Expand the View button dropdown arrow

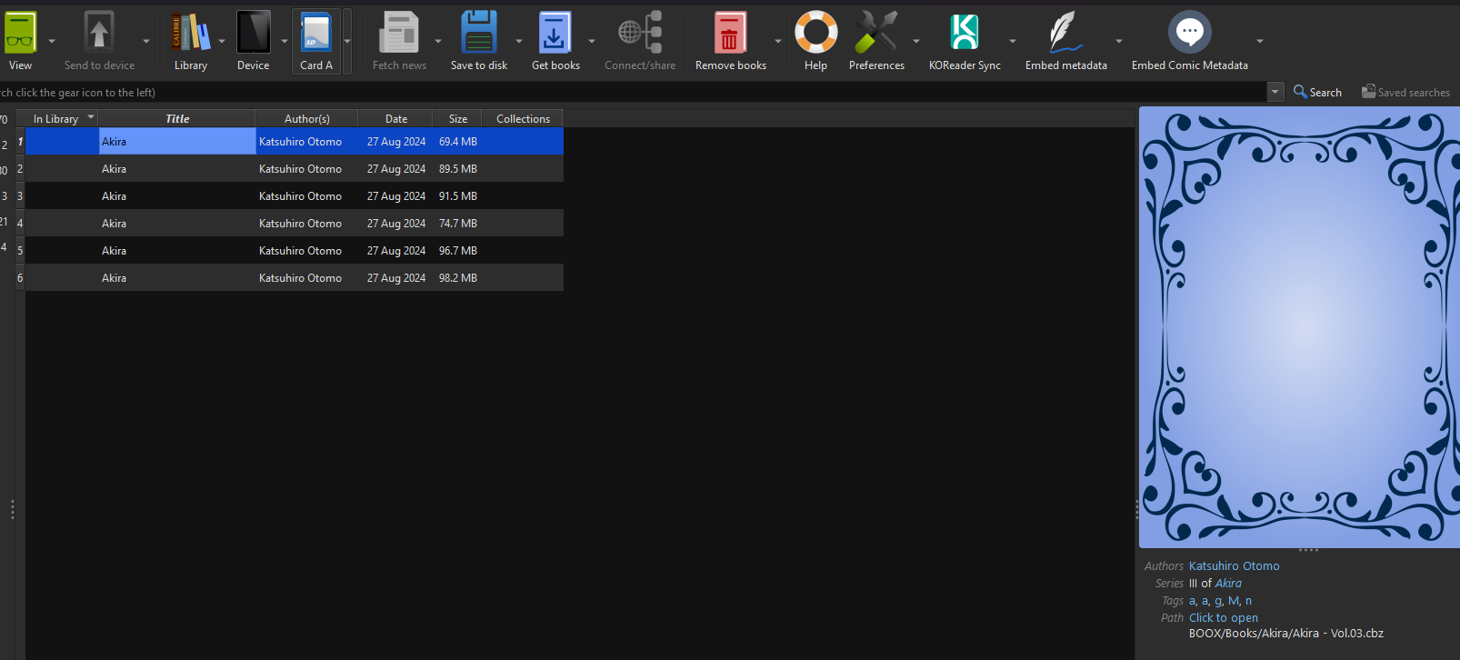pos(52,41)
